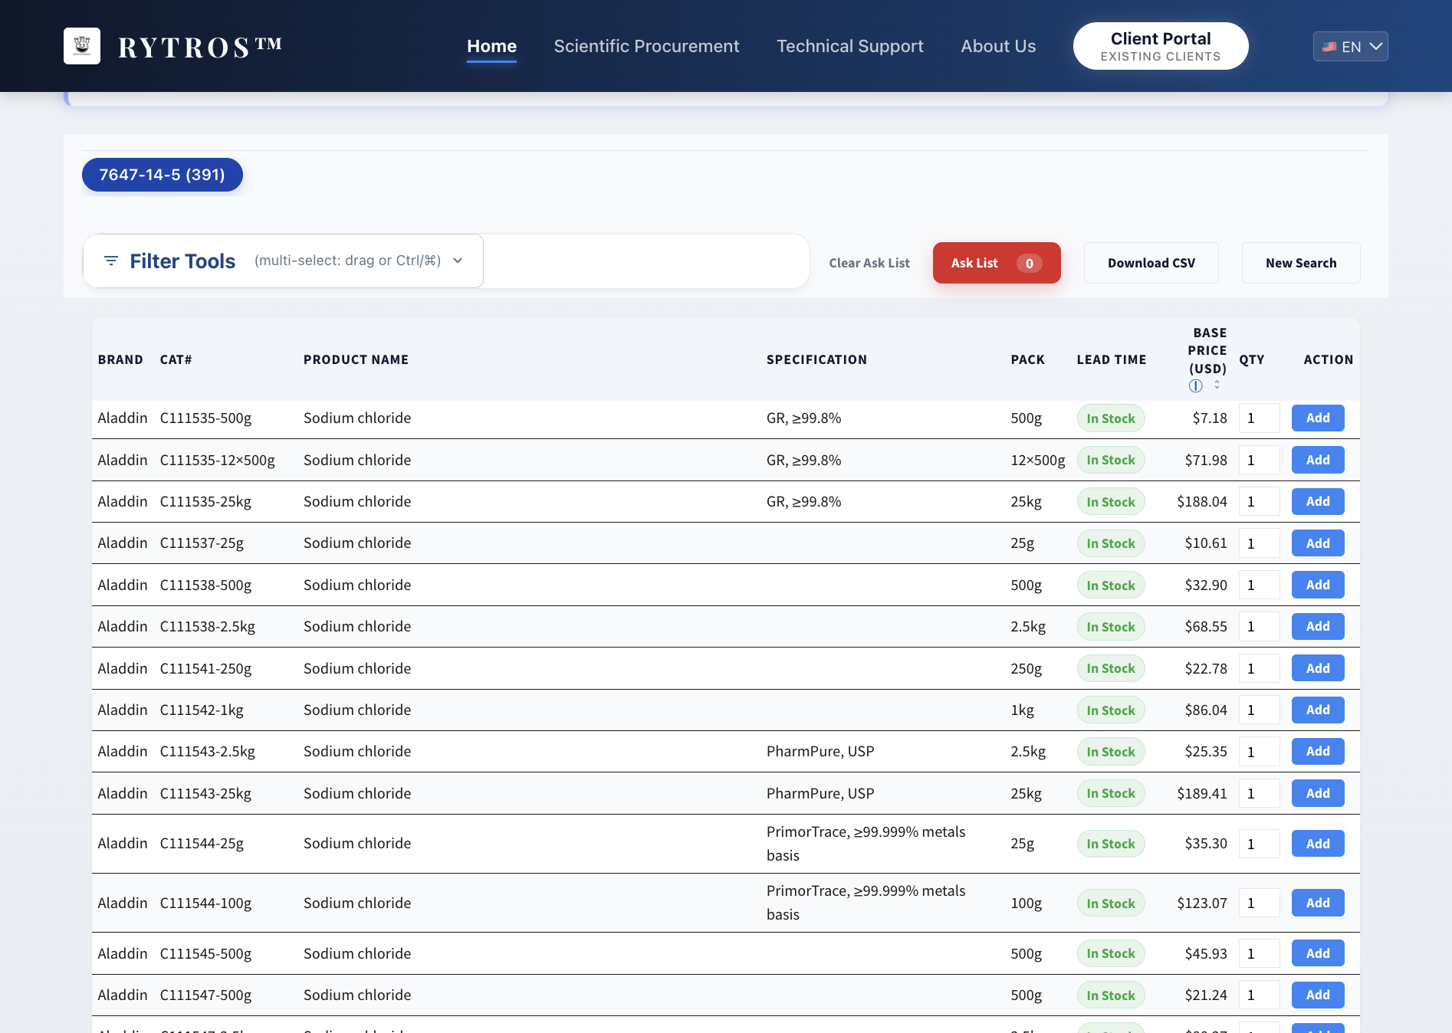Screen dimensions: 1452x1033
Task: Click the 12×500g pack cell
Action: 1037,460
